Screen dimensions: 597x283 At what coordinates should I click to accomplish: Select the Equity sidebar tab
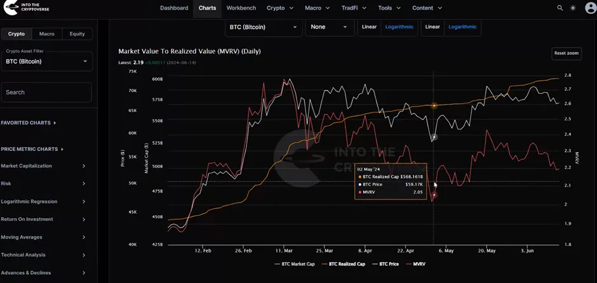coord(77,34)
